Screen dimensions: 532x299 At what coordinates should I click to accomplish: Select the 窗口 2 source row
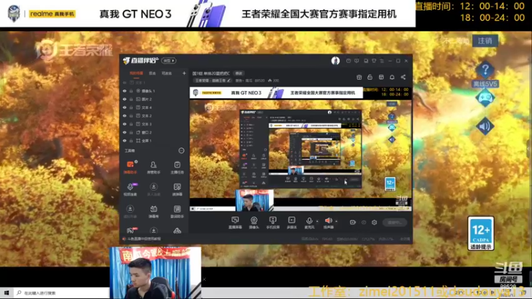(154, 132)
